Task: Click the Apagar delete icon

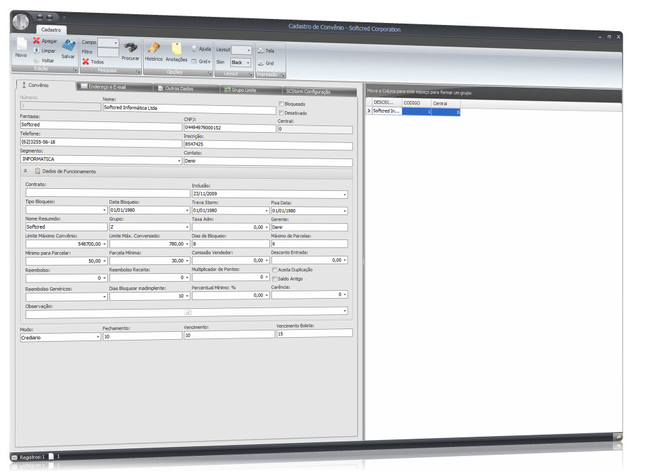Action: [36, 40]
